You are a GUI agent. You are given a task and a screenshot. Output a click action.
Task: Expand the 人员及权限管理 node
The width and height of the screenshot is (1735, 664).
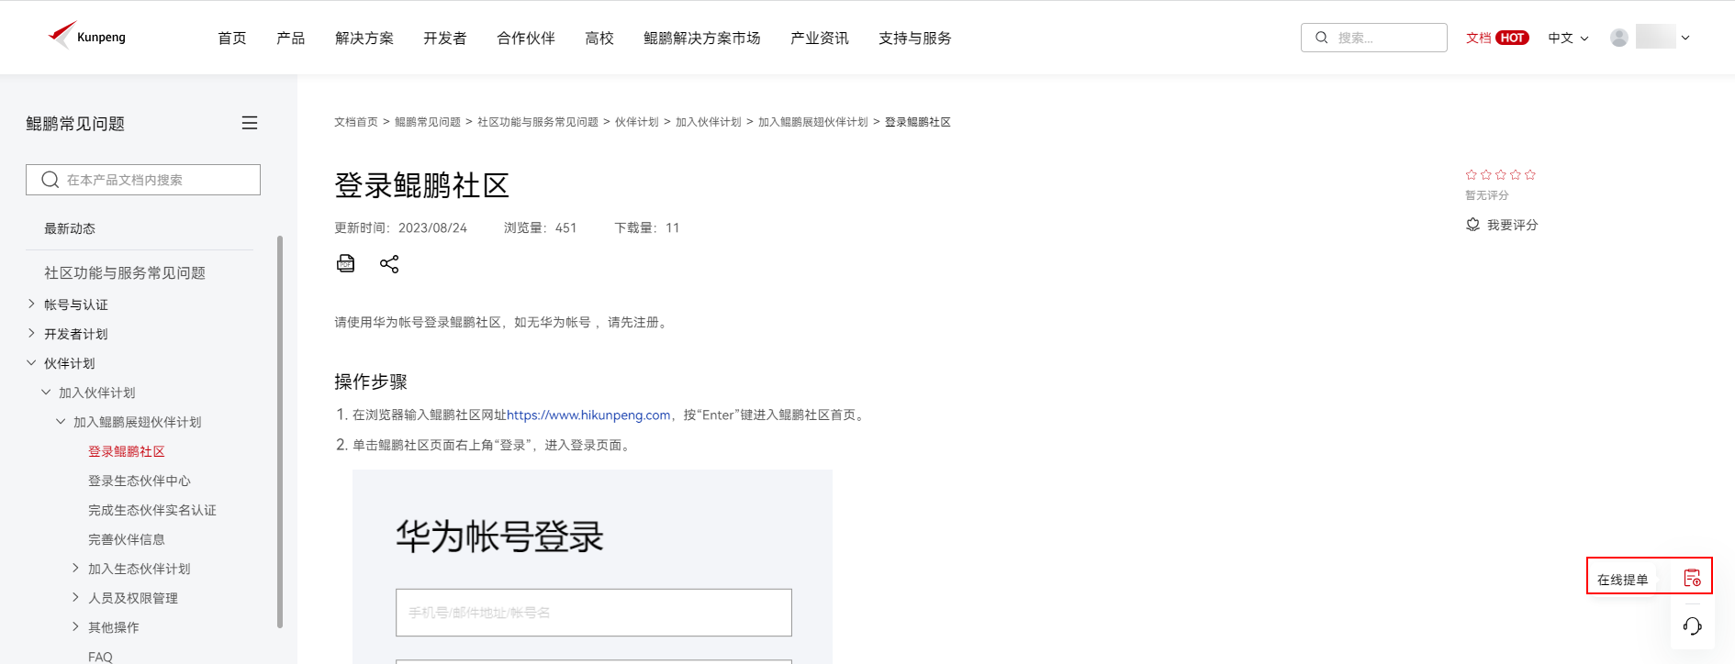click(x=75, y=597)
